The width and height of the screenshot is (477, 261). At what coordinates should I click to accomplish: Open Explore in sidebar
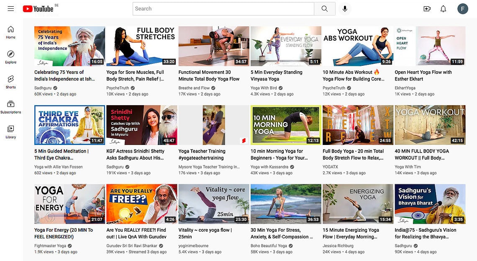click(10, 57)
